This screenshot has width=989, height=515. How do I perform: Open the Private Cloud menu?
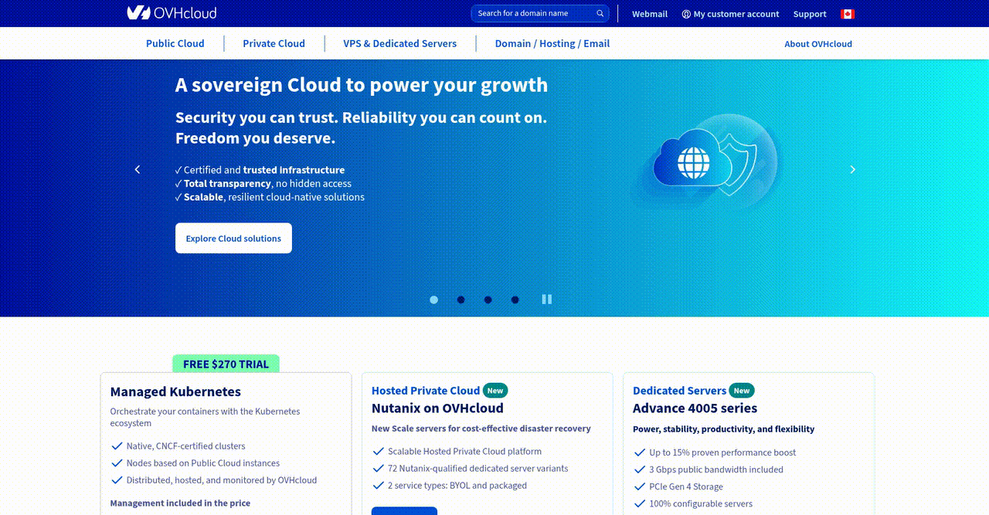point(274,43)
